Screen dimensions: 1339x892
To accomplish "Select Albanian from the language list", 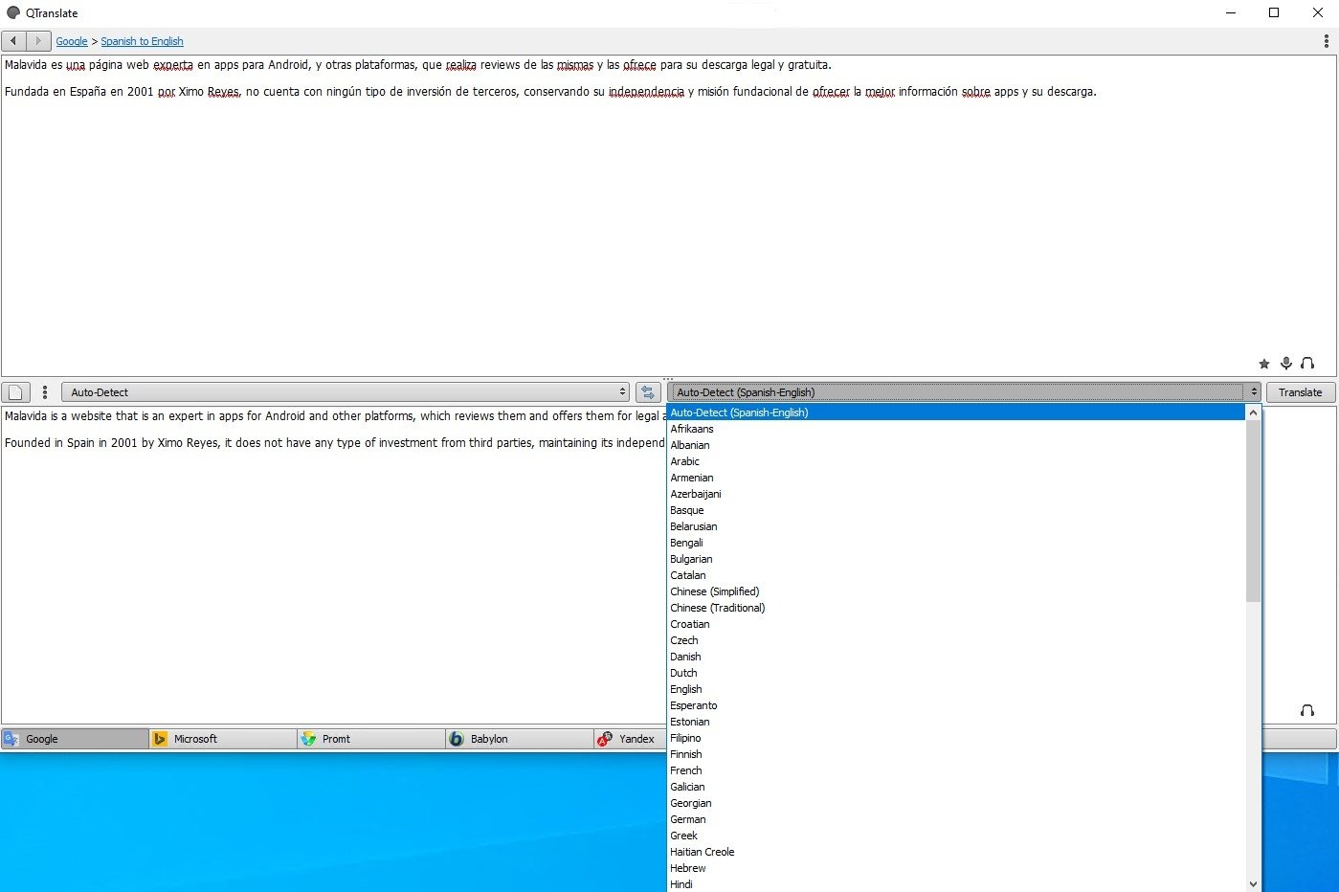I will coord(956,445).
